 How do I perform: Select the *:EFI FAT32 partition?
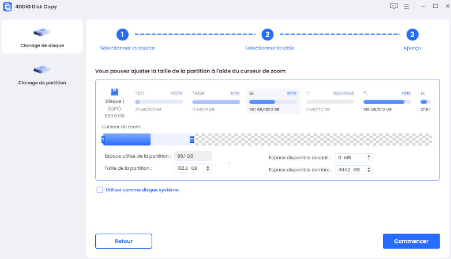click(x=159, y=101)
